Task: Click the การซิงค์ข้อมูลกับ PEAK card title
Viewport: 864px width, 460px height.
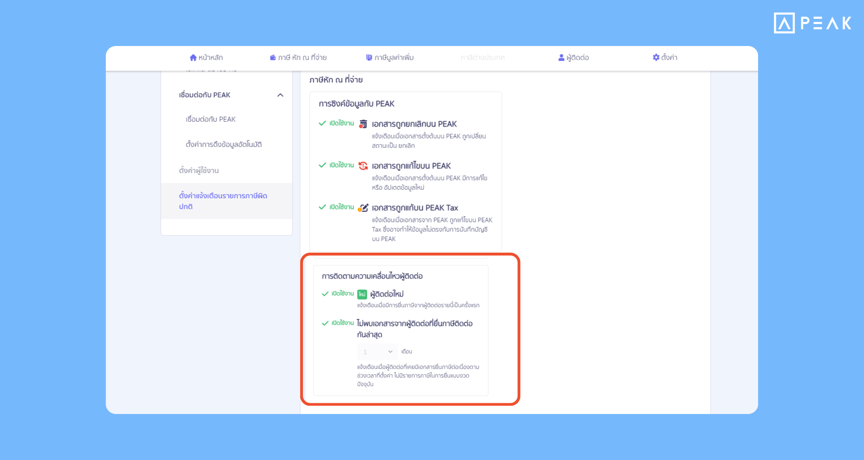Action: tap(356, 104)
